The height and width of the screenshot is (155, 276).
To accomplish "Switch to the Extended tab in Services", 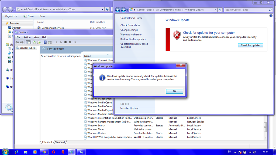I will click(x=47, y=142).
